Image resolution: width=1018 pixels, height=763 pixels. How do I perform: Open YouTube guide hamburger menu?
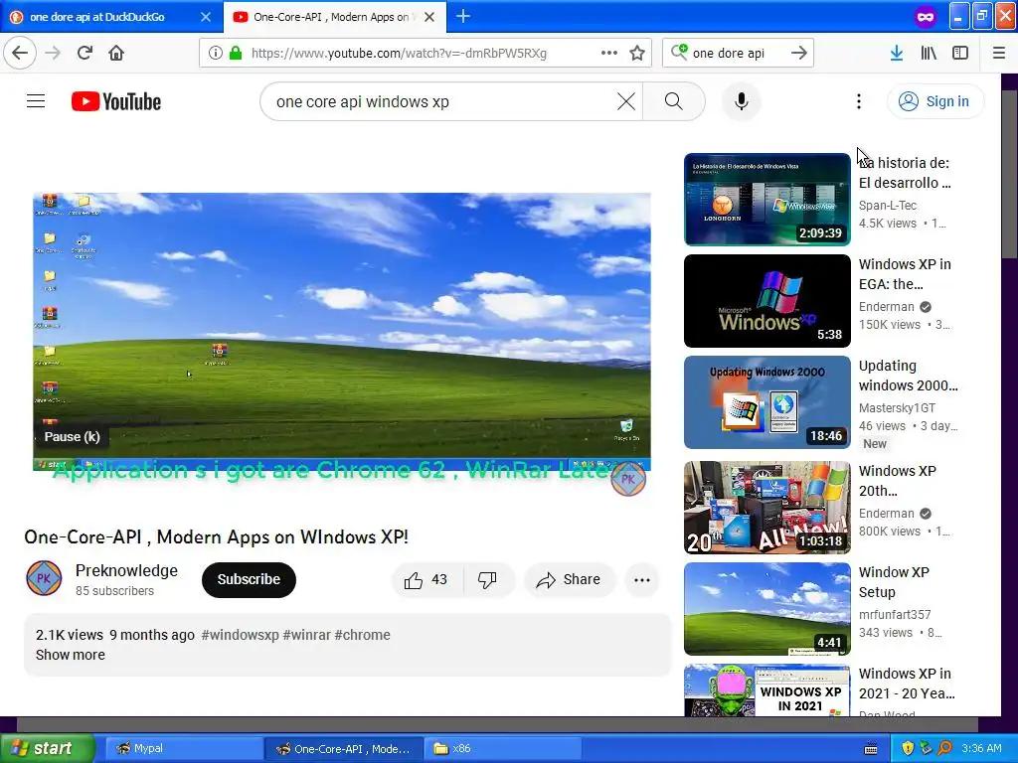pos(36,101)
